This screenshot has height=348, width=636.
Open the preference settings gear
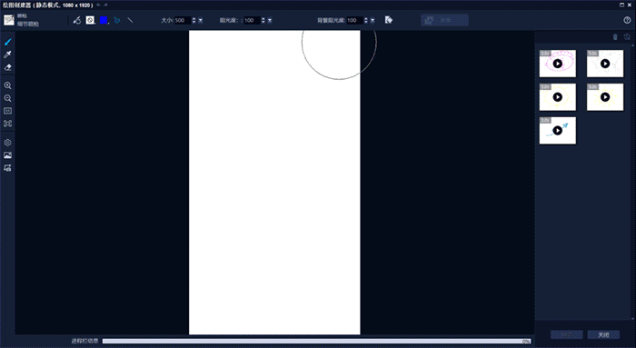pos(7,143)
